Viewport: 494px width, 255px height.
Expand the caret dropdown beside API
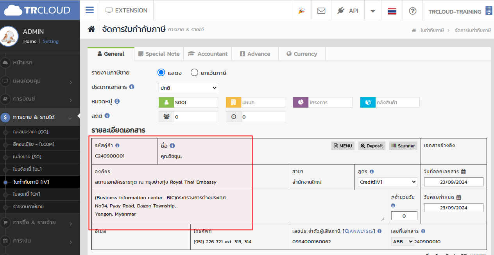click(373, 11)
